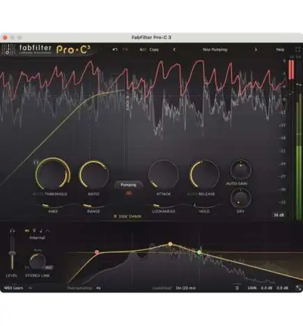Open the preset name menu
Screen dimensions: 303x326
click(215, 49)
